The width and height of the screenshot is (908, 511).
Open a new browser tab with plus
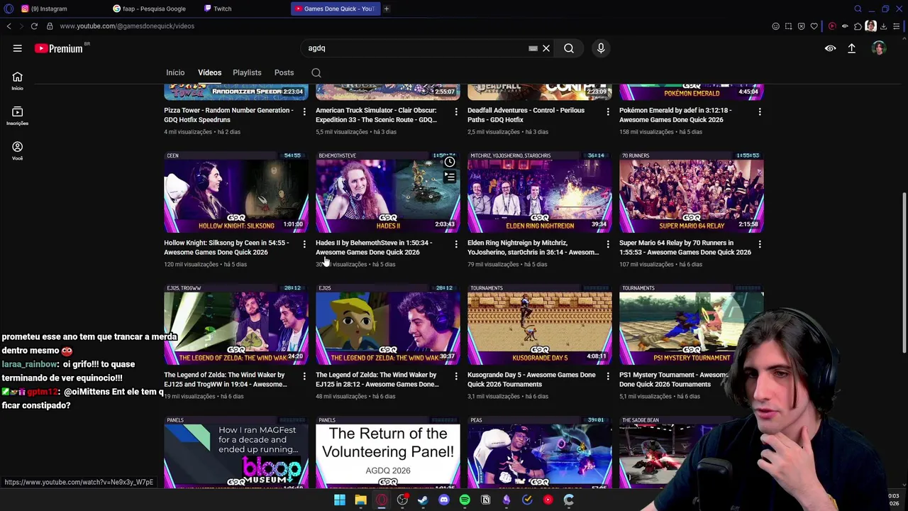click(387, 9)
